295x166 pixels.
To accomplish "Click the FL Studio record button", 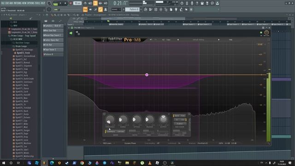I will click(71, 3).
